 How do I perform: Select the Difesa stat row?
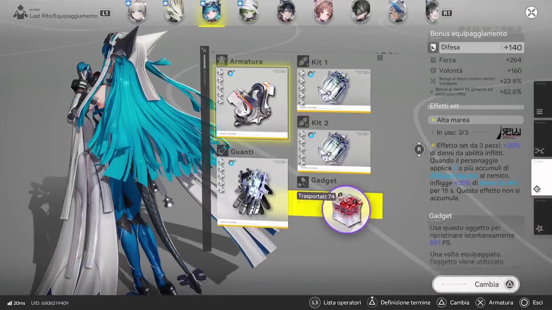477,47
